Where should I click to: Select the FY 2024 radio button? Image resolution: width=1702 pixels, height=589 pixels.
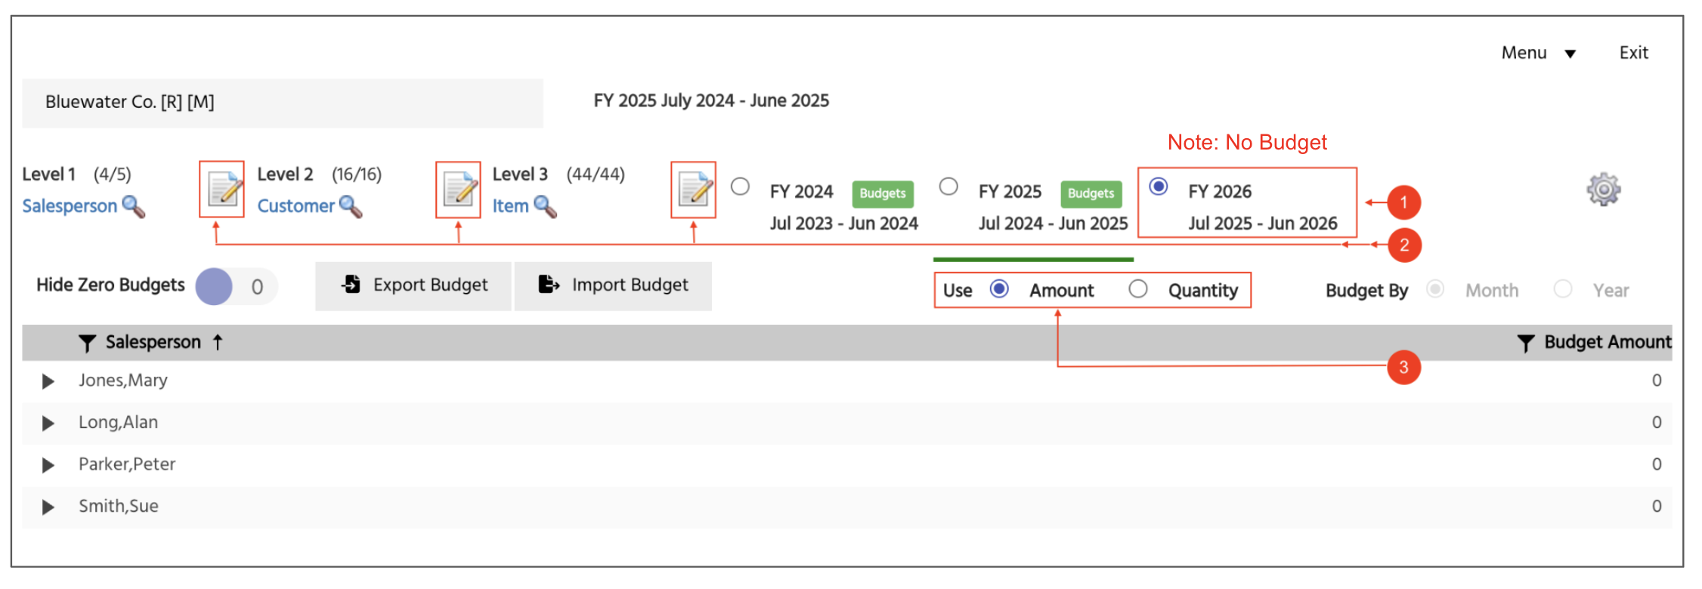click(740, 187)
